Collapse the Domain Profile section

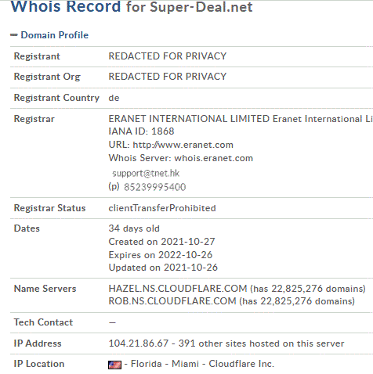click(x=14, y=35)
